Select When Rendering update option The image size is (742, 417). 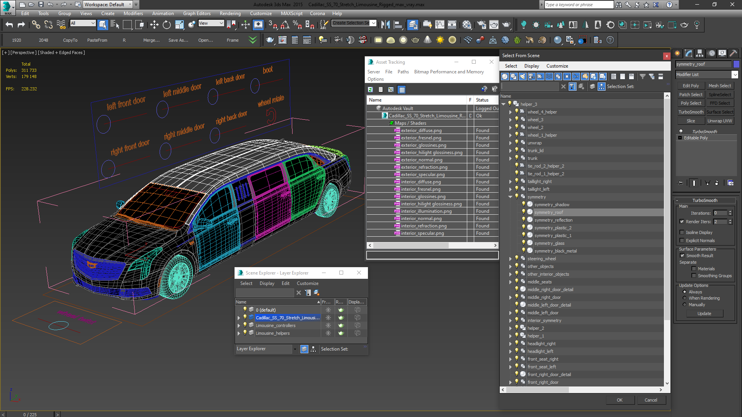tap(684, 298)
